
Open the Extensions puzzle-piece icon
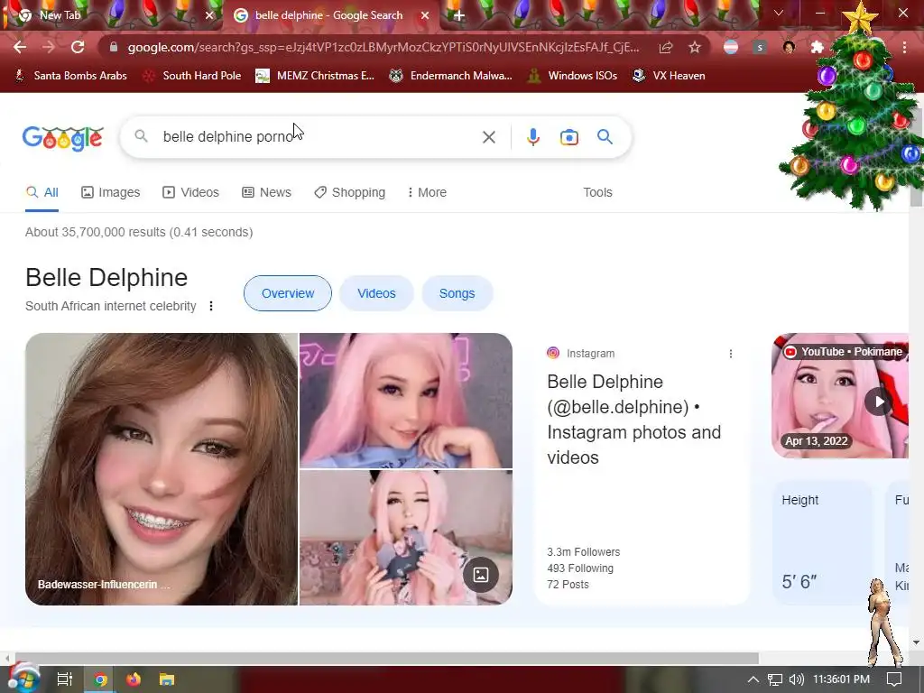(818, 48)
